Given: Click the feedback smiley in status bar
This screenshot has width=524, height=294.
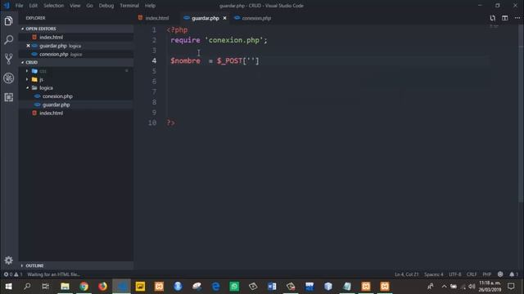Looking at the screenshot, I should pos(500,274).
